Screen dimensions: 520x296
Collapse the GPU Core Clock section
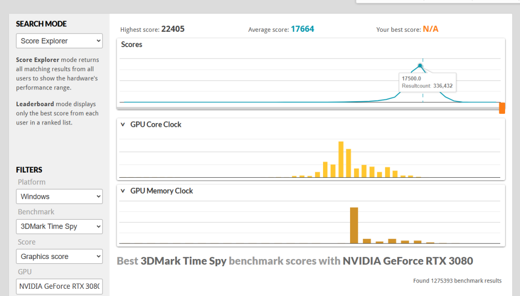[x=123, y=124]
